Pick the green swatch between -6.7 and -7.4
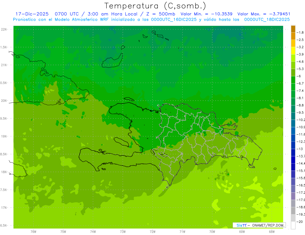 point(293,87)
